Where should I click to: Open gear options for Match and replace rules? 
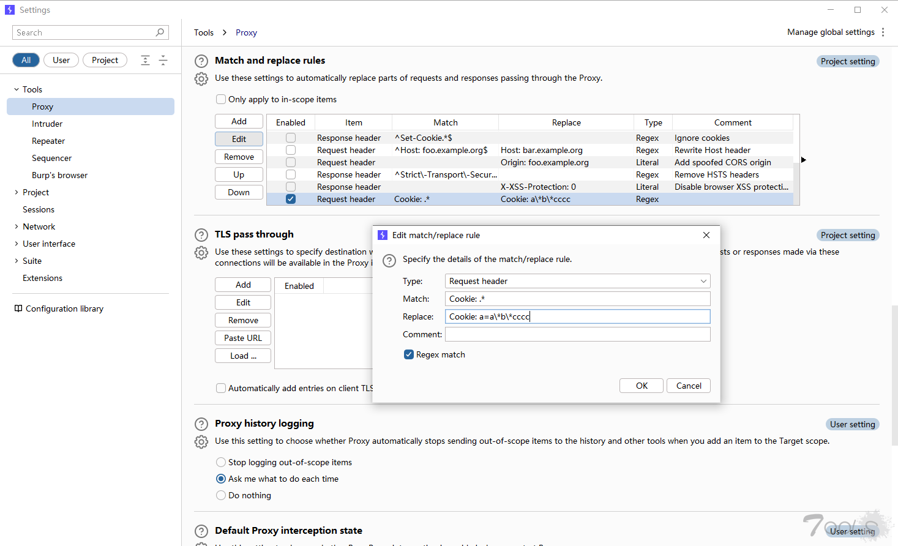point(201,79)
